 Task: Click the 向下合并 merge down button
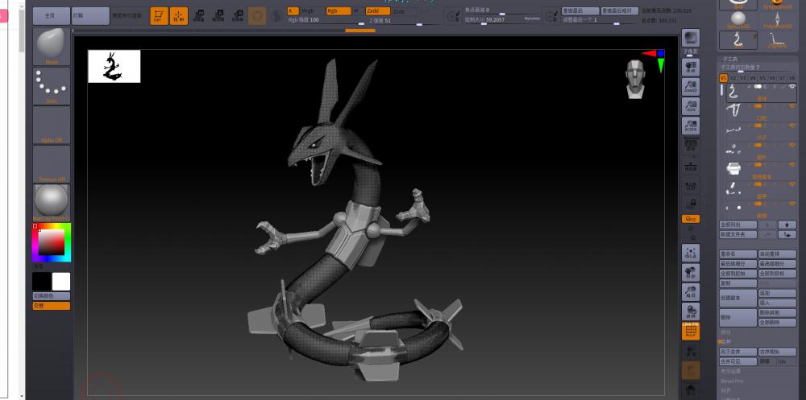pos(738,352)
